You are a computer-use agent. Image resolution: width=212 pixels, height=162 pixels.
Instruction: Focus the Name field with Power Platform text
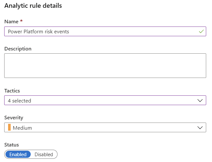105,31
